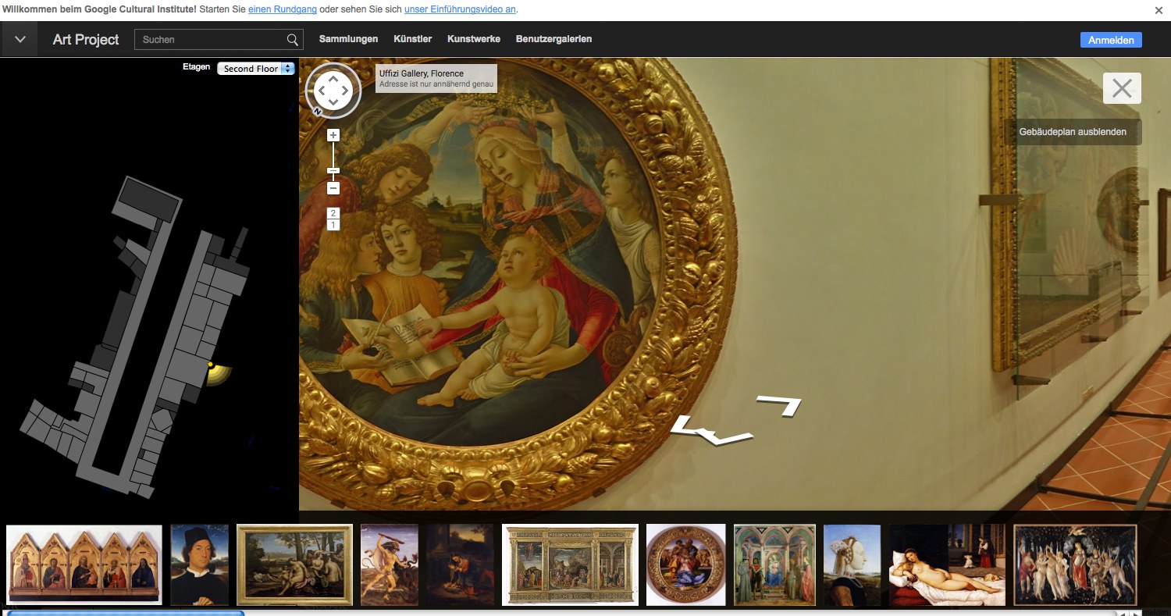Switch to floor level 1 button

coord(333,225)
